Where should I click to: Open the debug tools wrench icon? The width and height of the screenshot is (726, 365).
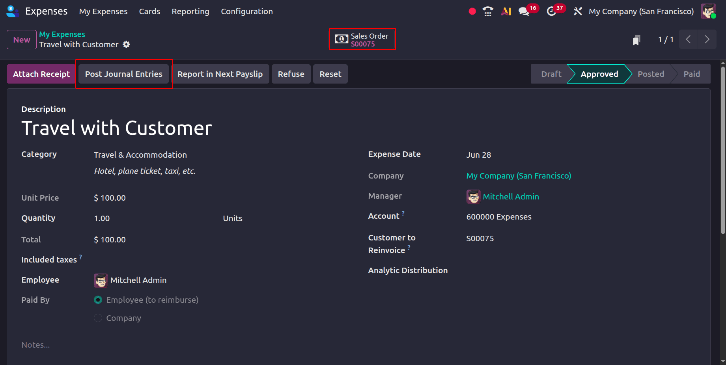point(578,11)
